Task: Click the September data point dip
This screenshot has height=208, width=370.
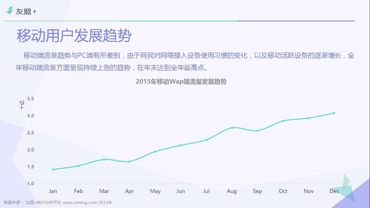Action: click(x=257, y=131)
